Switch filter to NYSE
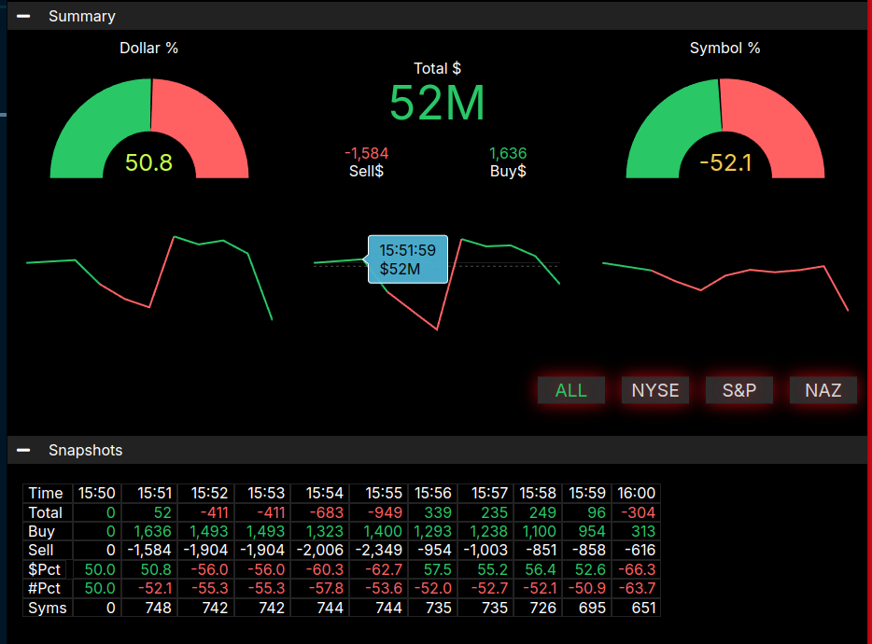This screenshot has width=872, height=644. pyautogui.click(x=655, y=390)
